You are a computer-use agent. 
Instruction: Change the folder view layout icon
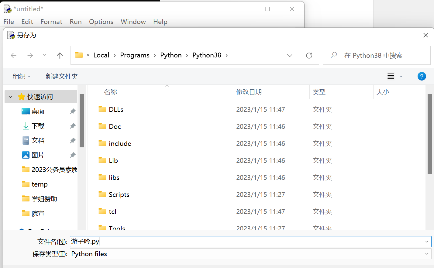point(391,76)
